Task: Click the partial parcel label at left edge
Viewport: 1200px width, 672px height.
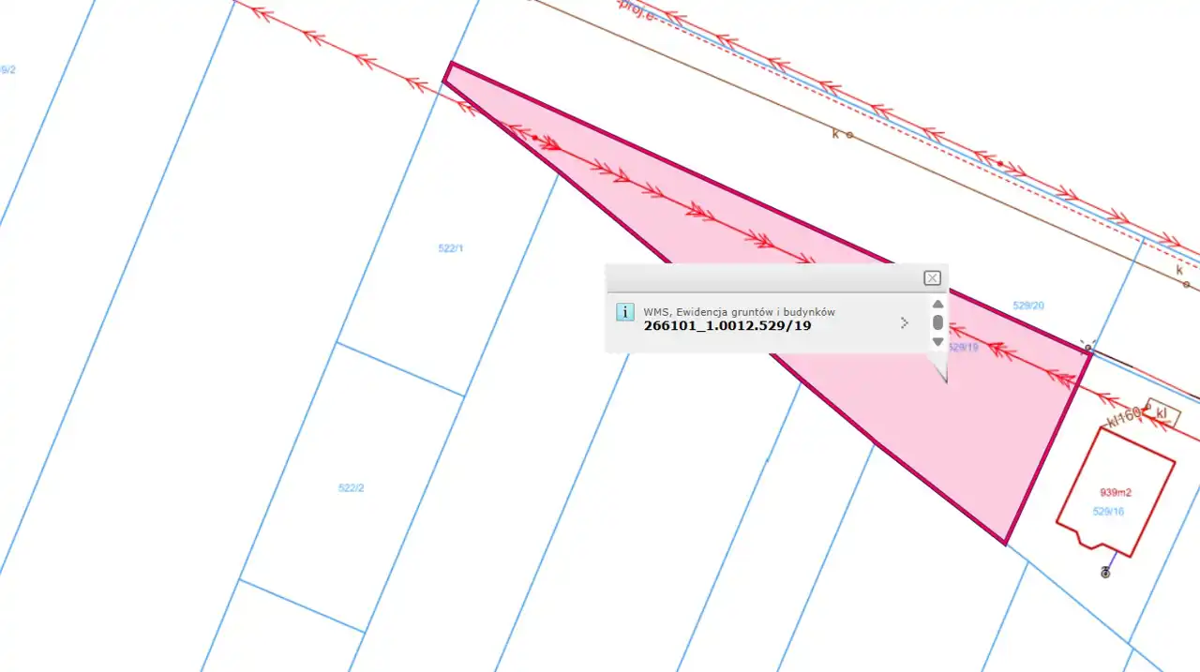Action: point(7,69)
